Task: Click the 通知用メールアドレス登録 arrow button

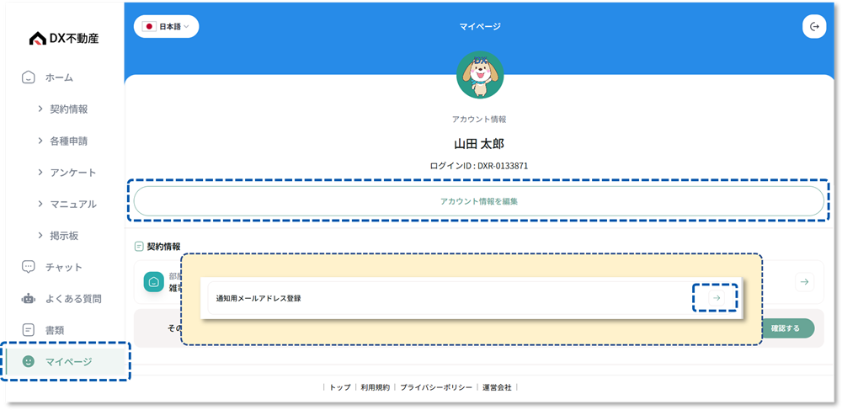Action: [x=717, y=298]
